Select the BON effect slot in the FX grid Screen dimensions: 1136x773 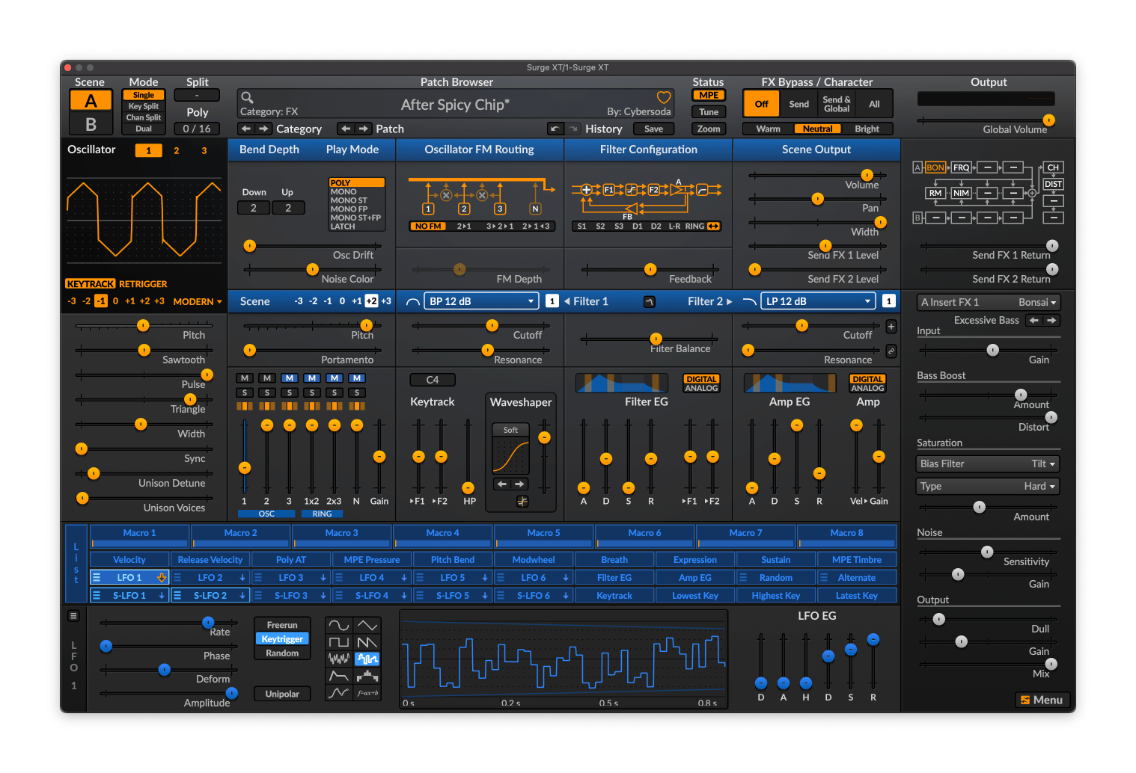(934, 167)
